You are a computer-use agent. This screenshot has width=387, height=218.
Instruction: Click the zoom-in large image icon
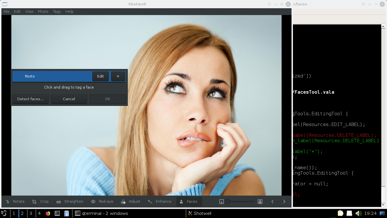[260, 202]
